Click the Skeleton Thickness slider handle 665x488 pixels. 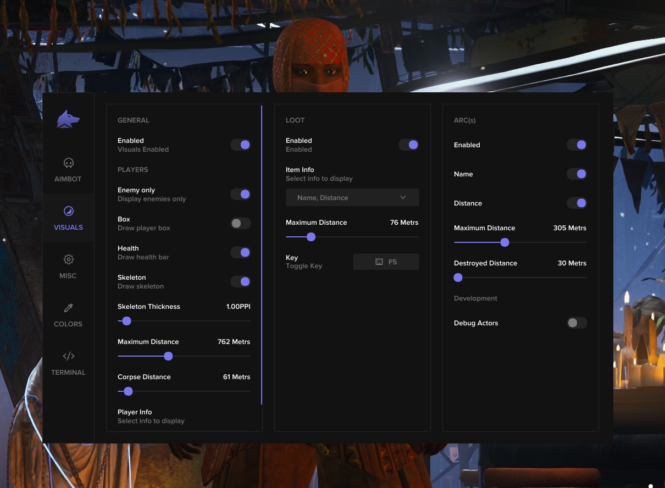(126, 321)
